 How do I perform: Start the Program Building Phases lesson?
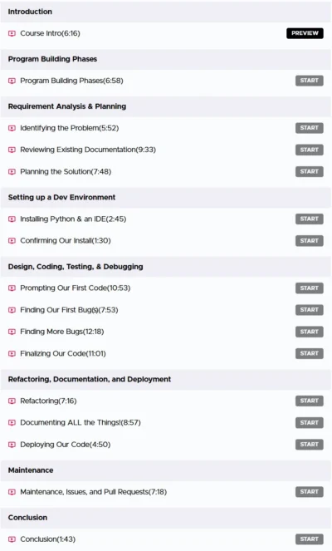(310, 81)
